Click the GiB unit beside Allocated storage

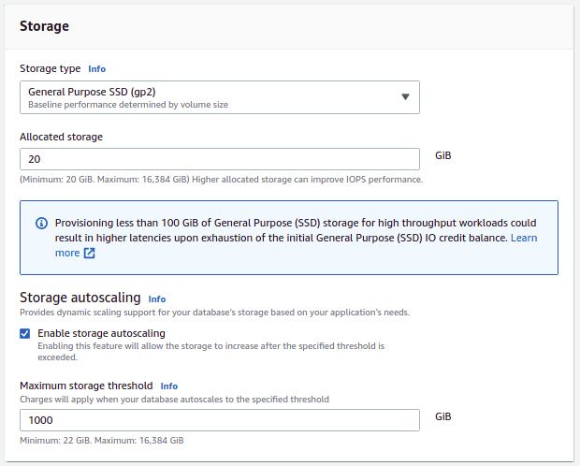(443, 155)
